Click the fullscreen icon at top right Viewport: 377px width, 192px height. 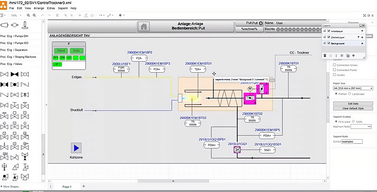pos(364,15)
